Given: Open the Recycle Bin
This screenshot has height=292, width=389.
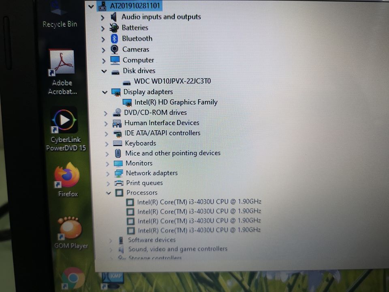Looking at the screenshot, I should (58, 8).
